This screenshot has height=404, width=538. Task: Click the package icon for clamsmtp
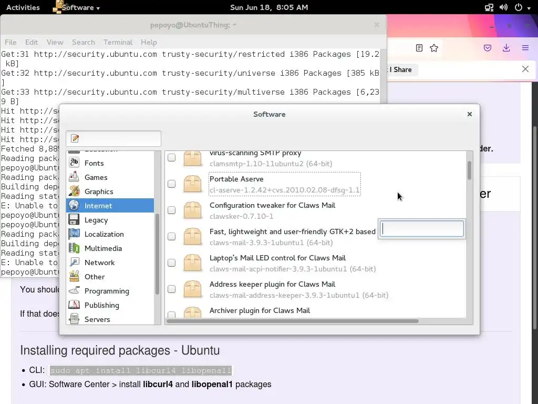(192, 158)
